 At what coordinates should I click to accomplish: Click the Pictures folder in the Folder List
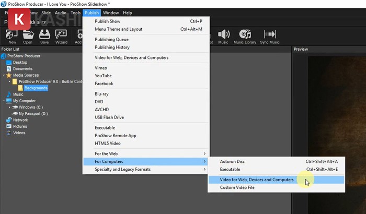pos(20,126)
